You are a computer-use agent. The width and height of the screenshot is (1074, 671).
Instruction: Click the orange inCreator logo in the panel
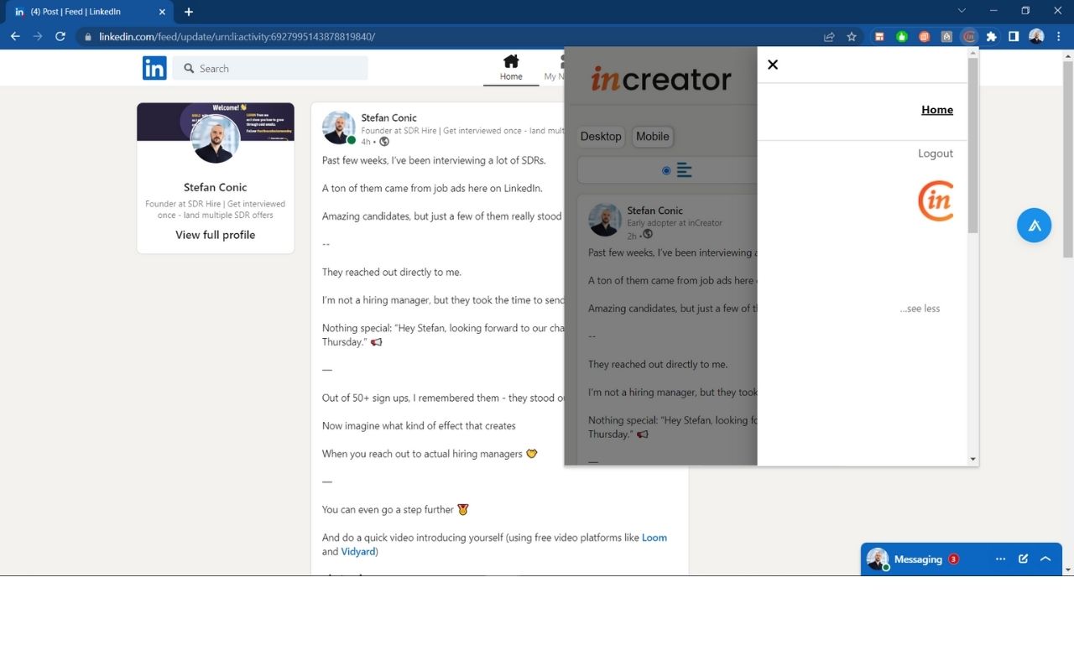pyautogui.click(x=936, y=200)
